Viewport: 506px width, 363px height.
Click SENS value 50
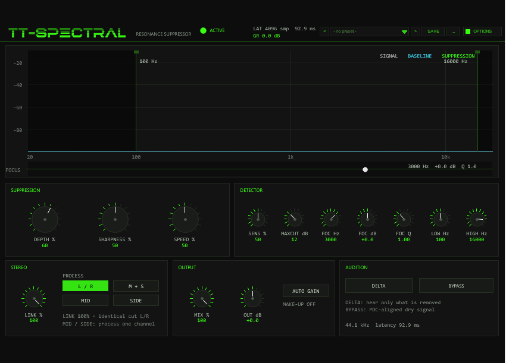pyautogui.click(x=258, y=239)
